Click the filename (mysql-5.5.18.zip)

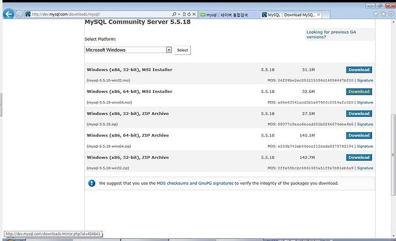102,124
